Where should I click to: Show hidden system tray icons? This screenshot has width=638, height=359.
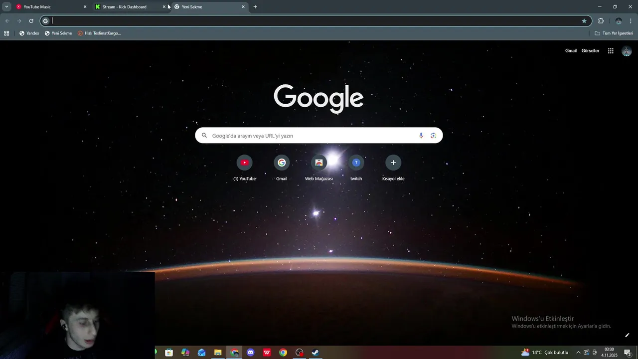point(578,353)
